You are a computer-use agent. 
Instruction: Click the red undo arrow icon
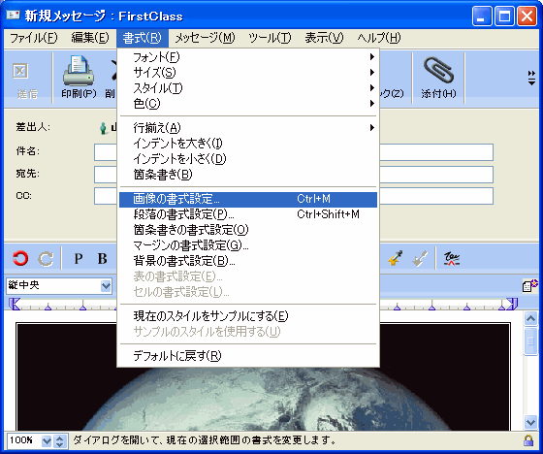[20, 259]
